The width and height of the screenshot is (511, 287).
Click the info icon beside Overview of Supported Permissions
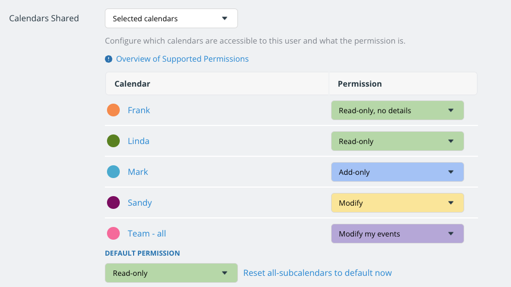[109, 59]
